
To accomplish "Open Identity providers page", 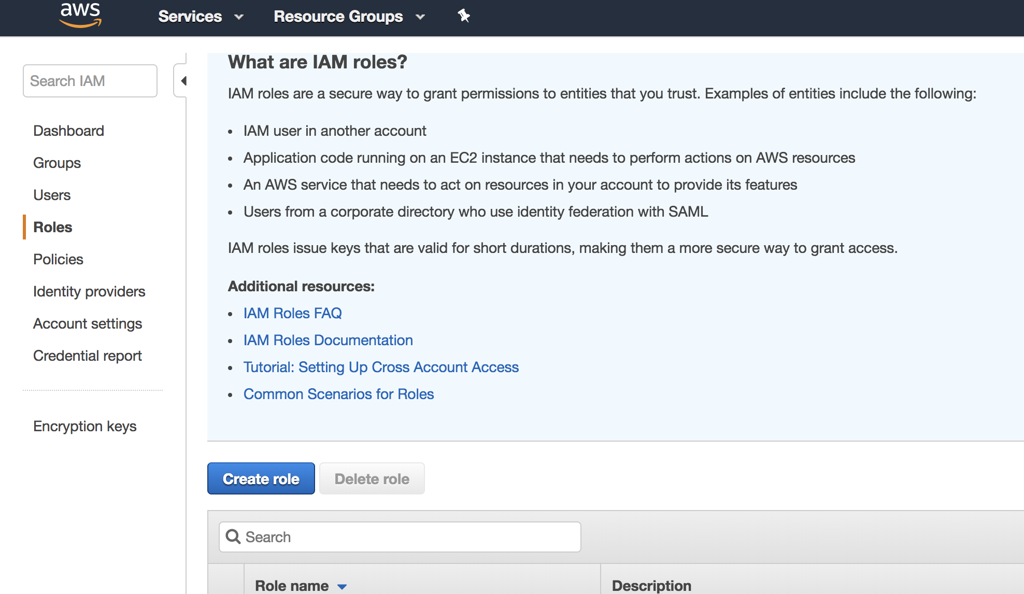I will (x=89, y=291).
